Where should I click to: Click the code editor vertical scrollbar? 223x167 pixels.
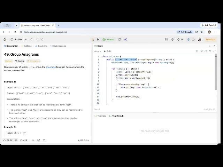click(216, 72)
